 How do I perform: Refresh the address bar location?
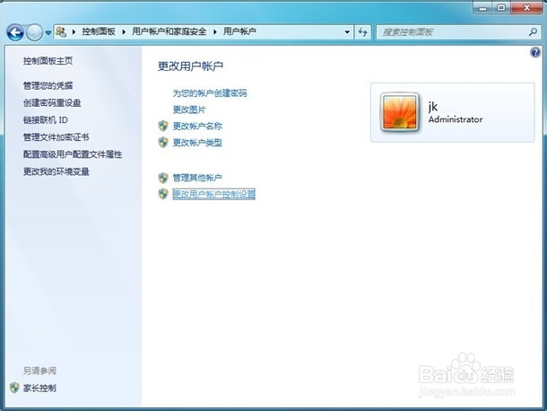click(x=363, y=32)
